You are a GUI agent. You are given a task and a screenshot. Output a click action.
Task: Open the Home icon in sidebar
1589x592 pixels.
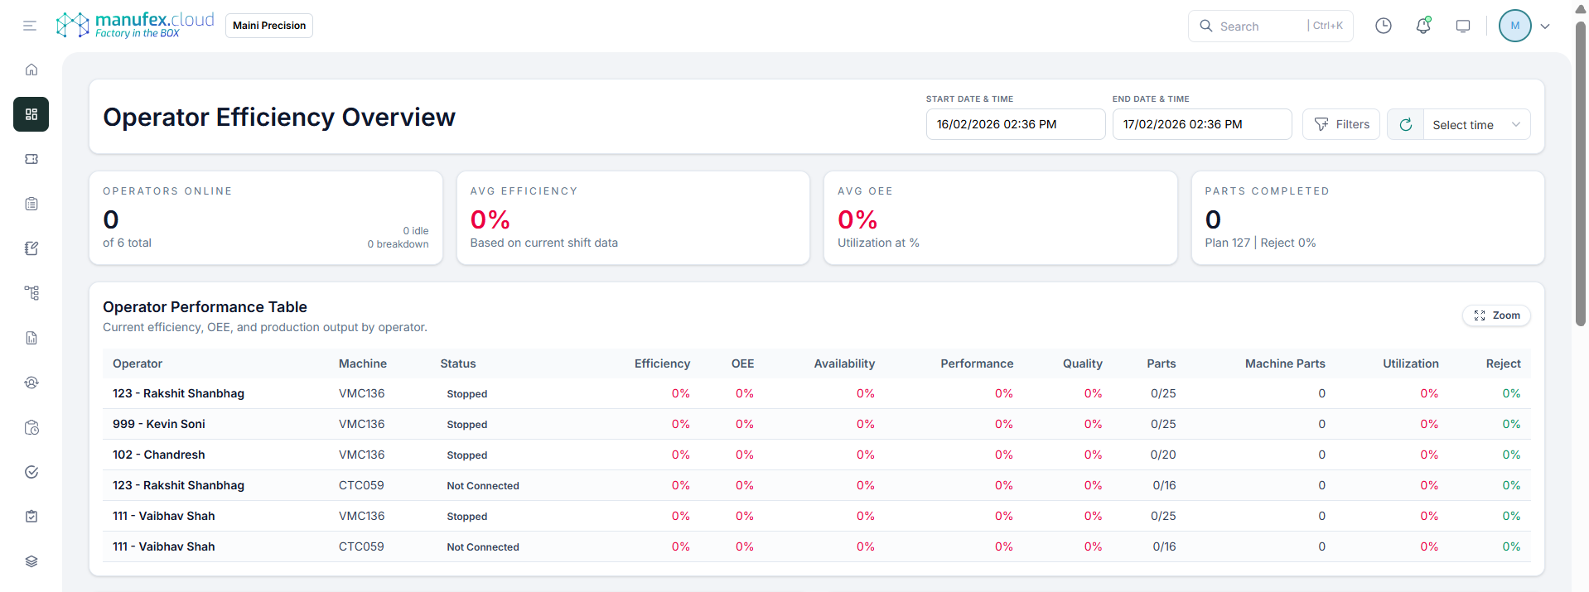click(x=31, y=70)
